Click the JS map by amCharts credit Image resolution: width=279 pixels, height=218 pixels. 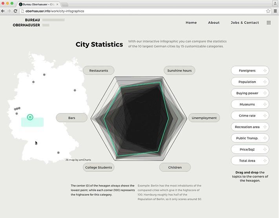[78, 160]
